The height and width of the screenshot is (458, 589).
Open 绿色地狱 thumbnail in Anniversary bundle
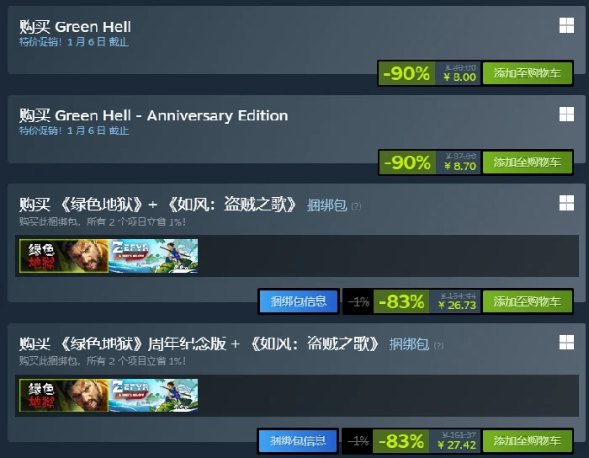click(64, 395)
